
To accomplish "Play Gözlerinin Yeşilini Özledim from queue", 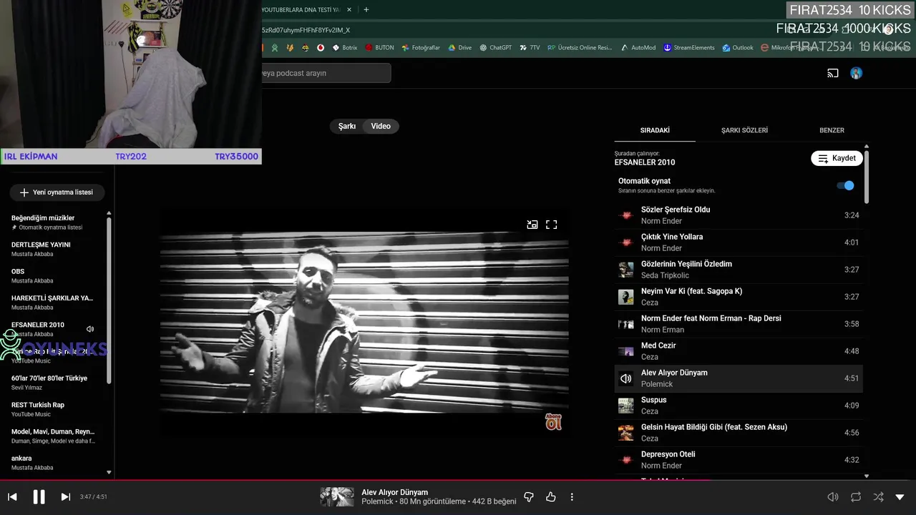I will click(739, 270).
